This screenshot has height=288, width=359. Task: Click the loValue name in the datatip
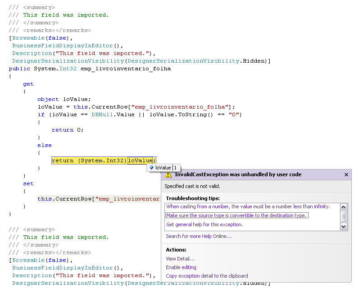[x=163, y=168]
